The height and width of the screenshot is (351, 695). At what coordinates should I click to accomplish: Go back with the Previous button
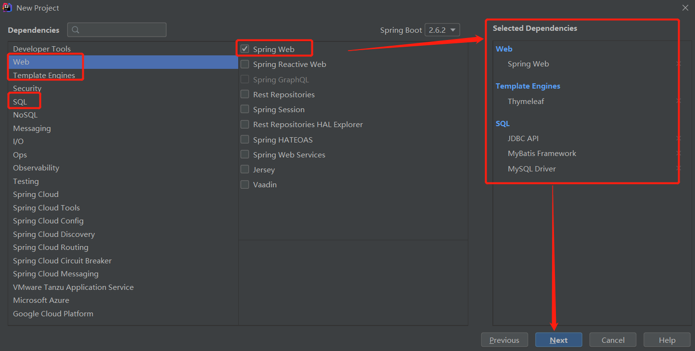(x=504, y=340)
